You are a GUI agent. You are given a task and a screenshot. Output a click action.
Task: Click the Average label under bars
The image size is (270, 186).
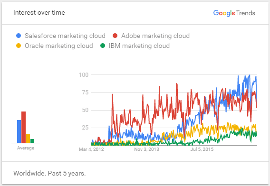[26, 148]
